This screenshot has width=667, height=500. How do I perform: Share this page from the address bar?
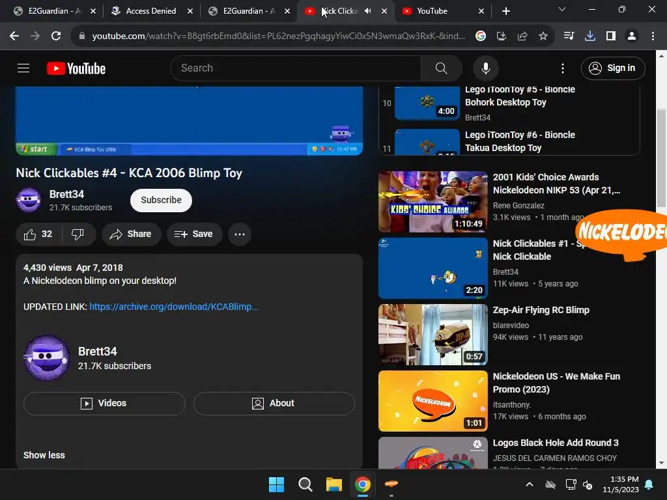[522, 36]
